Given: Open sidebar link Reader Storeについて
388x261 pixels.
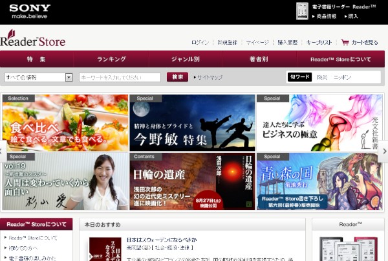Looking at the screenshot, I should point(33,238).
